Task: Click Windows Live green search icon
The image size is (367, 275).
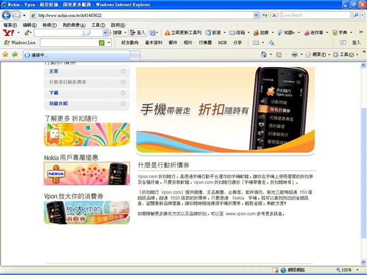Action: point(102,43)
